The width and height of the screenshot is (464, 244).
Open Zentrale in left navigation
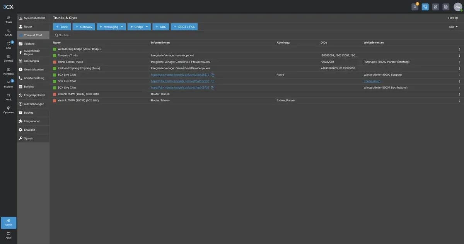tap(9, 58)
